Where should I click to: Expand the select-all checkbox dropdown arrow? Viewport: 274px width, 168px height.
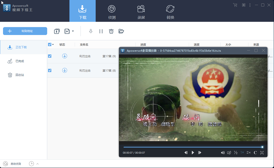point(53,44)
